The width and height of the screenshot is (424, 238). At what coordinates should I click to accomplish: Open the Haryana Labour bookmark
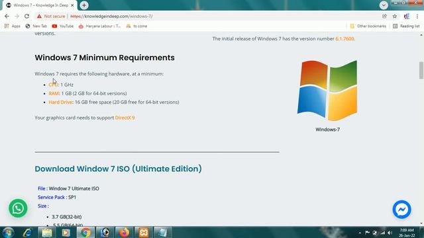tap(99, 26)
